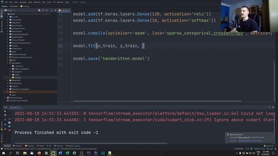Open the Problems tool window
278x156 pixels.
click(x=17, y=146)
